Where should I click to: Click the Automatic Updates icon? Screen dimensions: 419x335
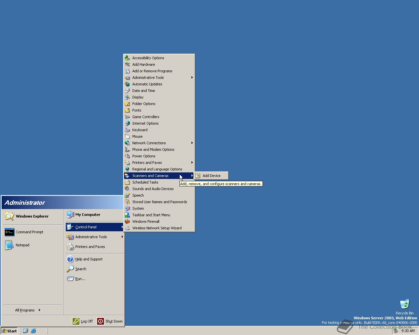[x=127, y=84]
